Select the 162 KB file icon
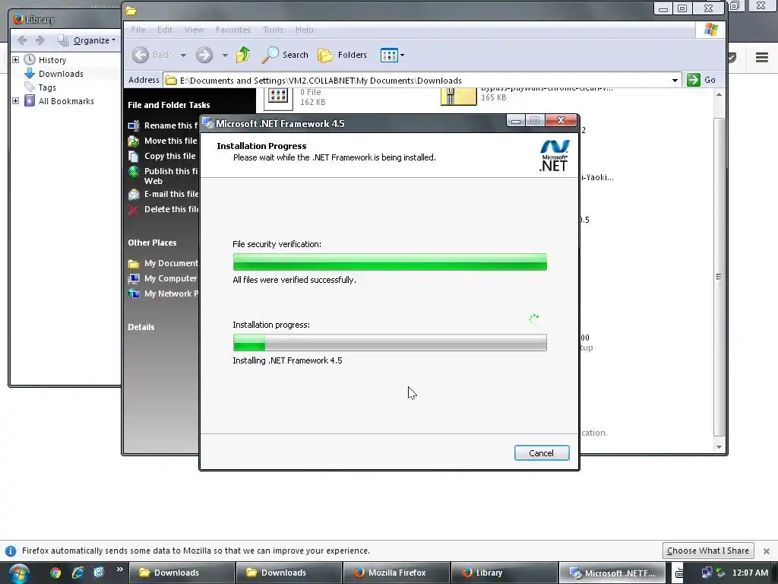This screenshot has width=778, height=584. tap(278, 97)
